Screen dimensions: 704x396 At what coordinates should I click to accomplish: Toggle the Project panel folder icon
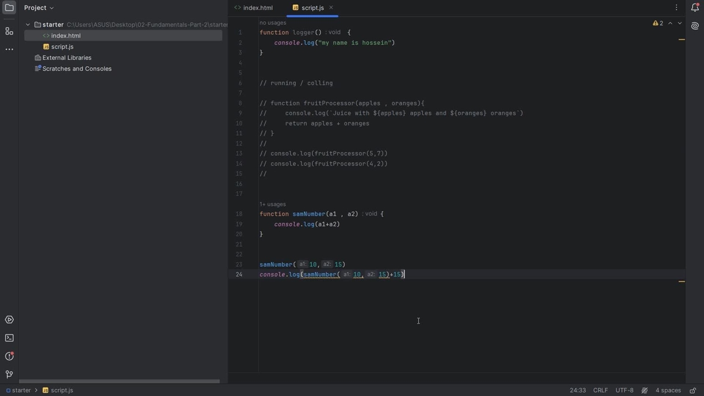(9, 8)
